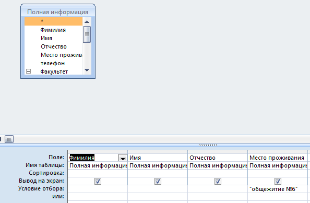Click the Имя field cell in grid
Viewport: 310px width, 203px height.
tap(158, 158)
